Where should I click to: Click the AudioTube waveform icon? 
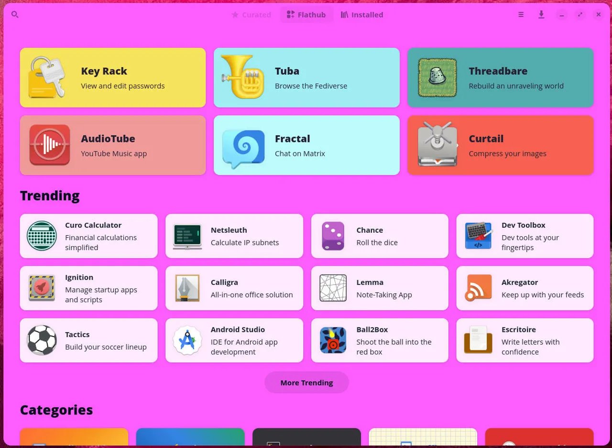[x=50, y=145]
